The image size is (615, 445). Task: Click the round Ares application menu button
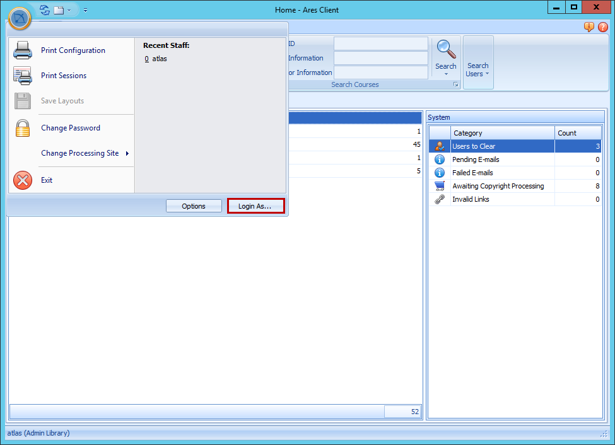pos(20,19)
